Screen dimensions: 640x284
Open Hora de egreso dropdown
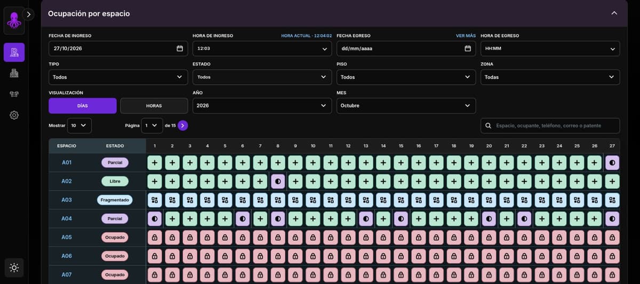(x=550, y=49)
